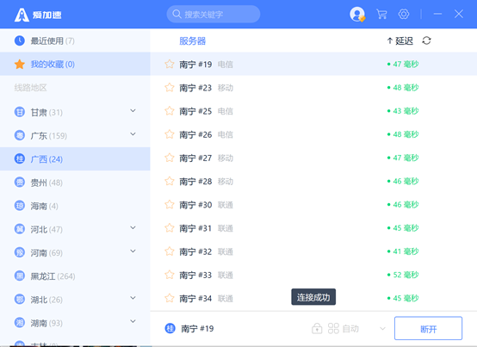The height and width of the screenshot is (347, 477).
Task: Select the 南宁 #30 联通 server row
Action: click(x=313, y=205)
